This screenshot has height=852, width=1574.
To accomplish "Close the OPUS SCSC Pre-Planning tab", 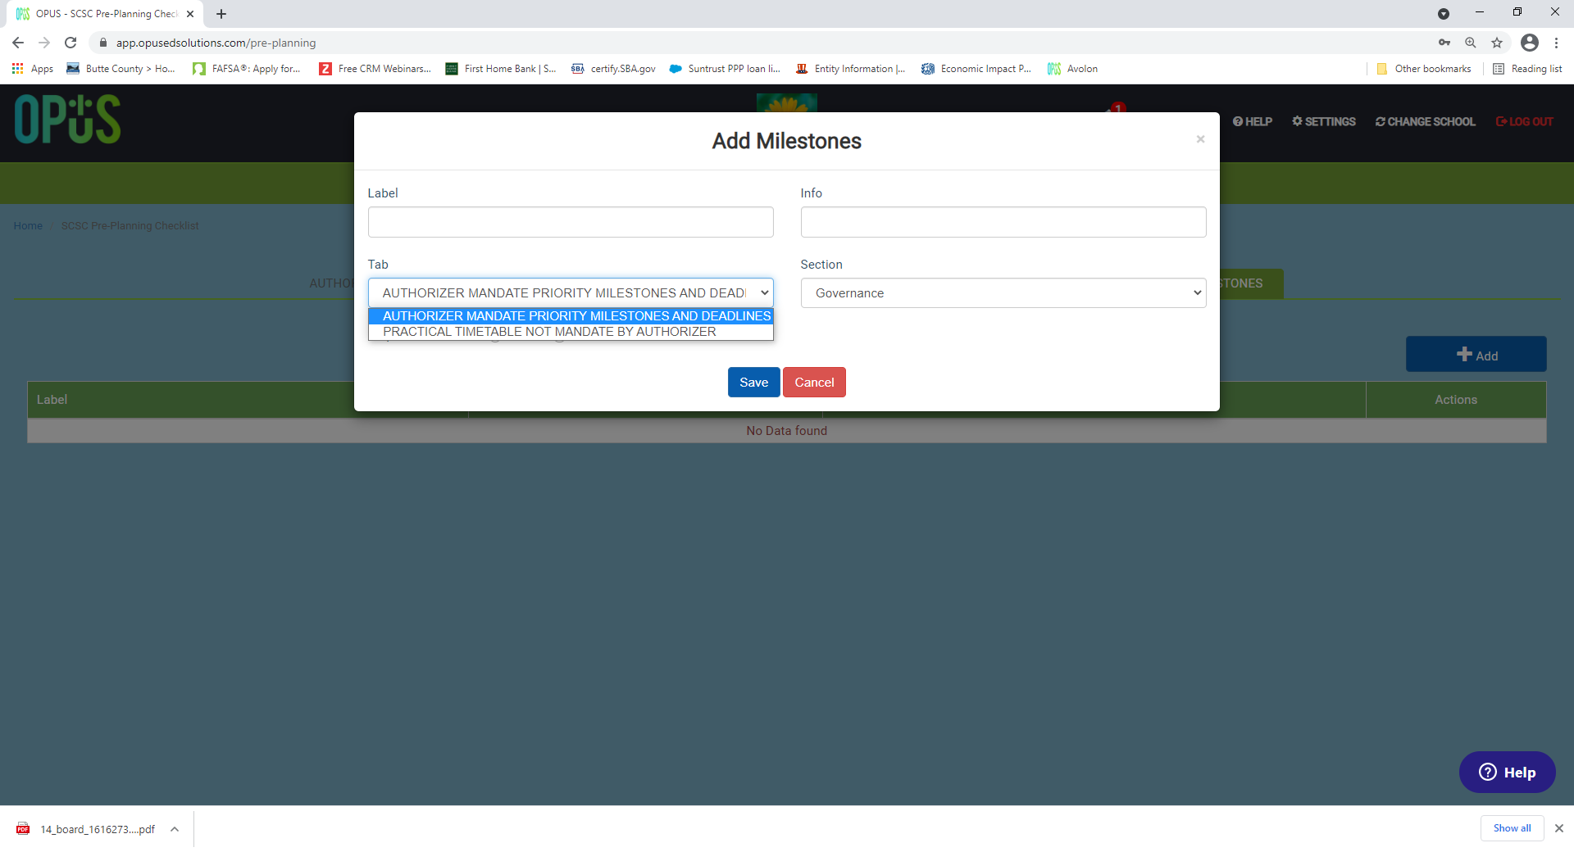I will pyautogui.click(x=190, y=14).
